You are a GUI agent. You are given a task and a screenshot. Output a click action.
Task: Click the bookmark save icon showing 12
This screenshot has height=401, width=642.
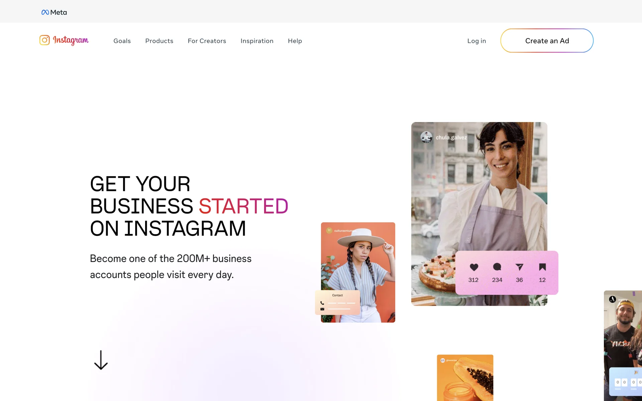542,267
